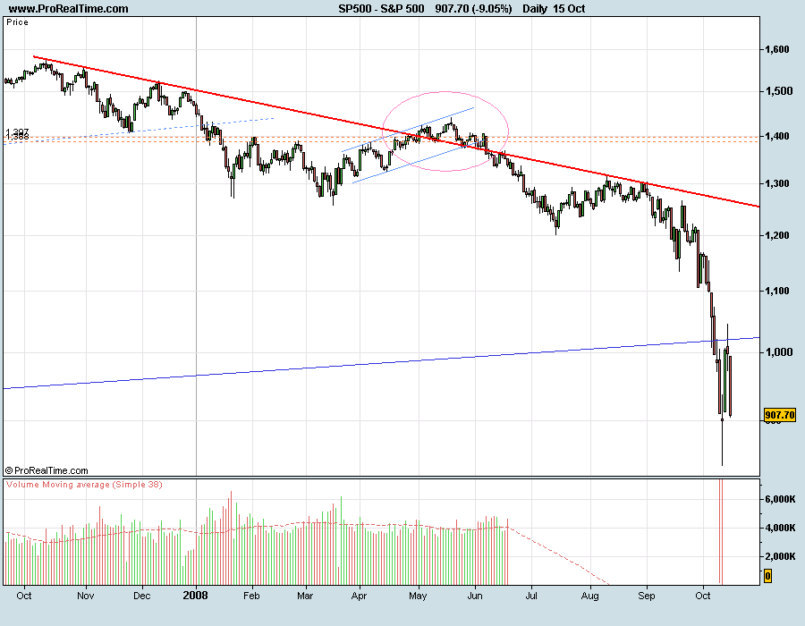Click the 'Sep' time axis label

[x=647, y=596]
